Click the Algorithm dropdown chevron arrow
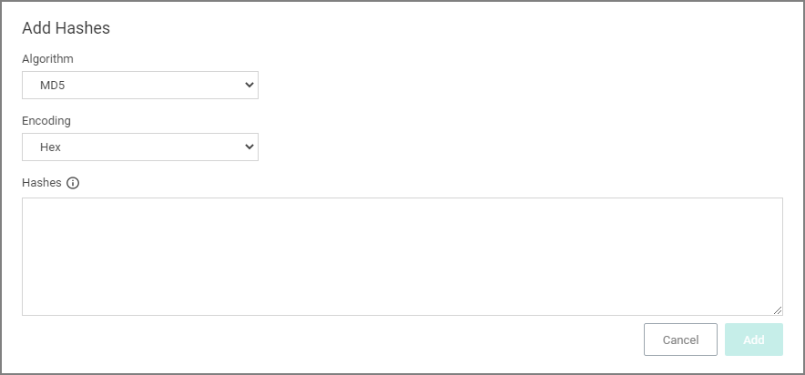Screen dimensions: 805x375 pyautogui.click(x=249, y=86)
